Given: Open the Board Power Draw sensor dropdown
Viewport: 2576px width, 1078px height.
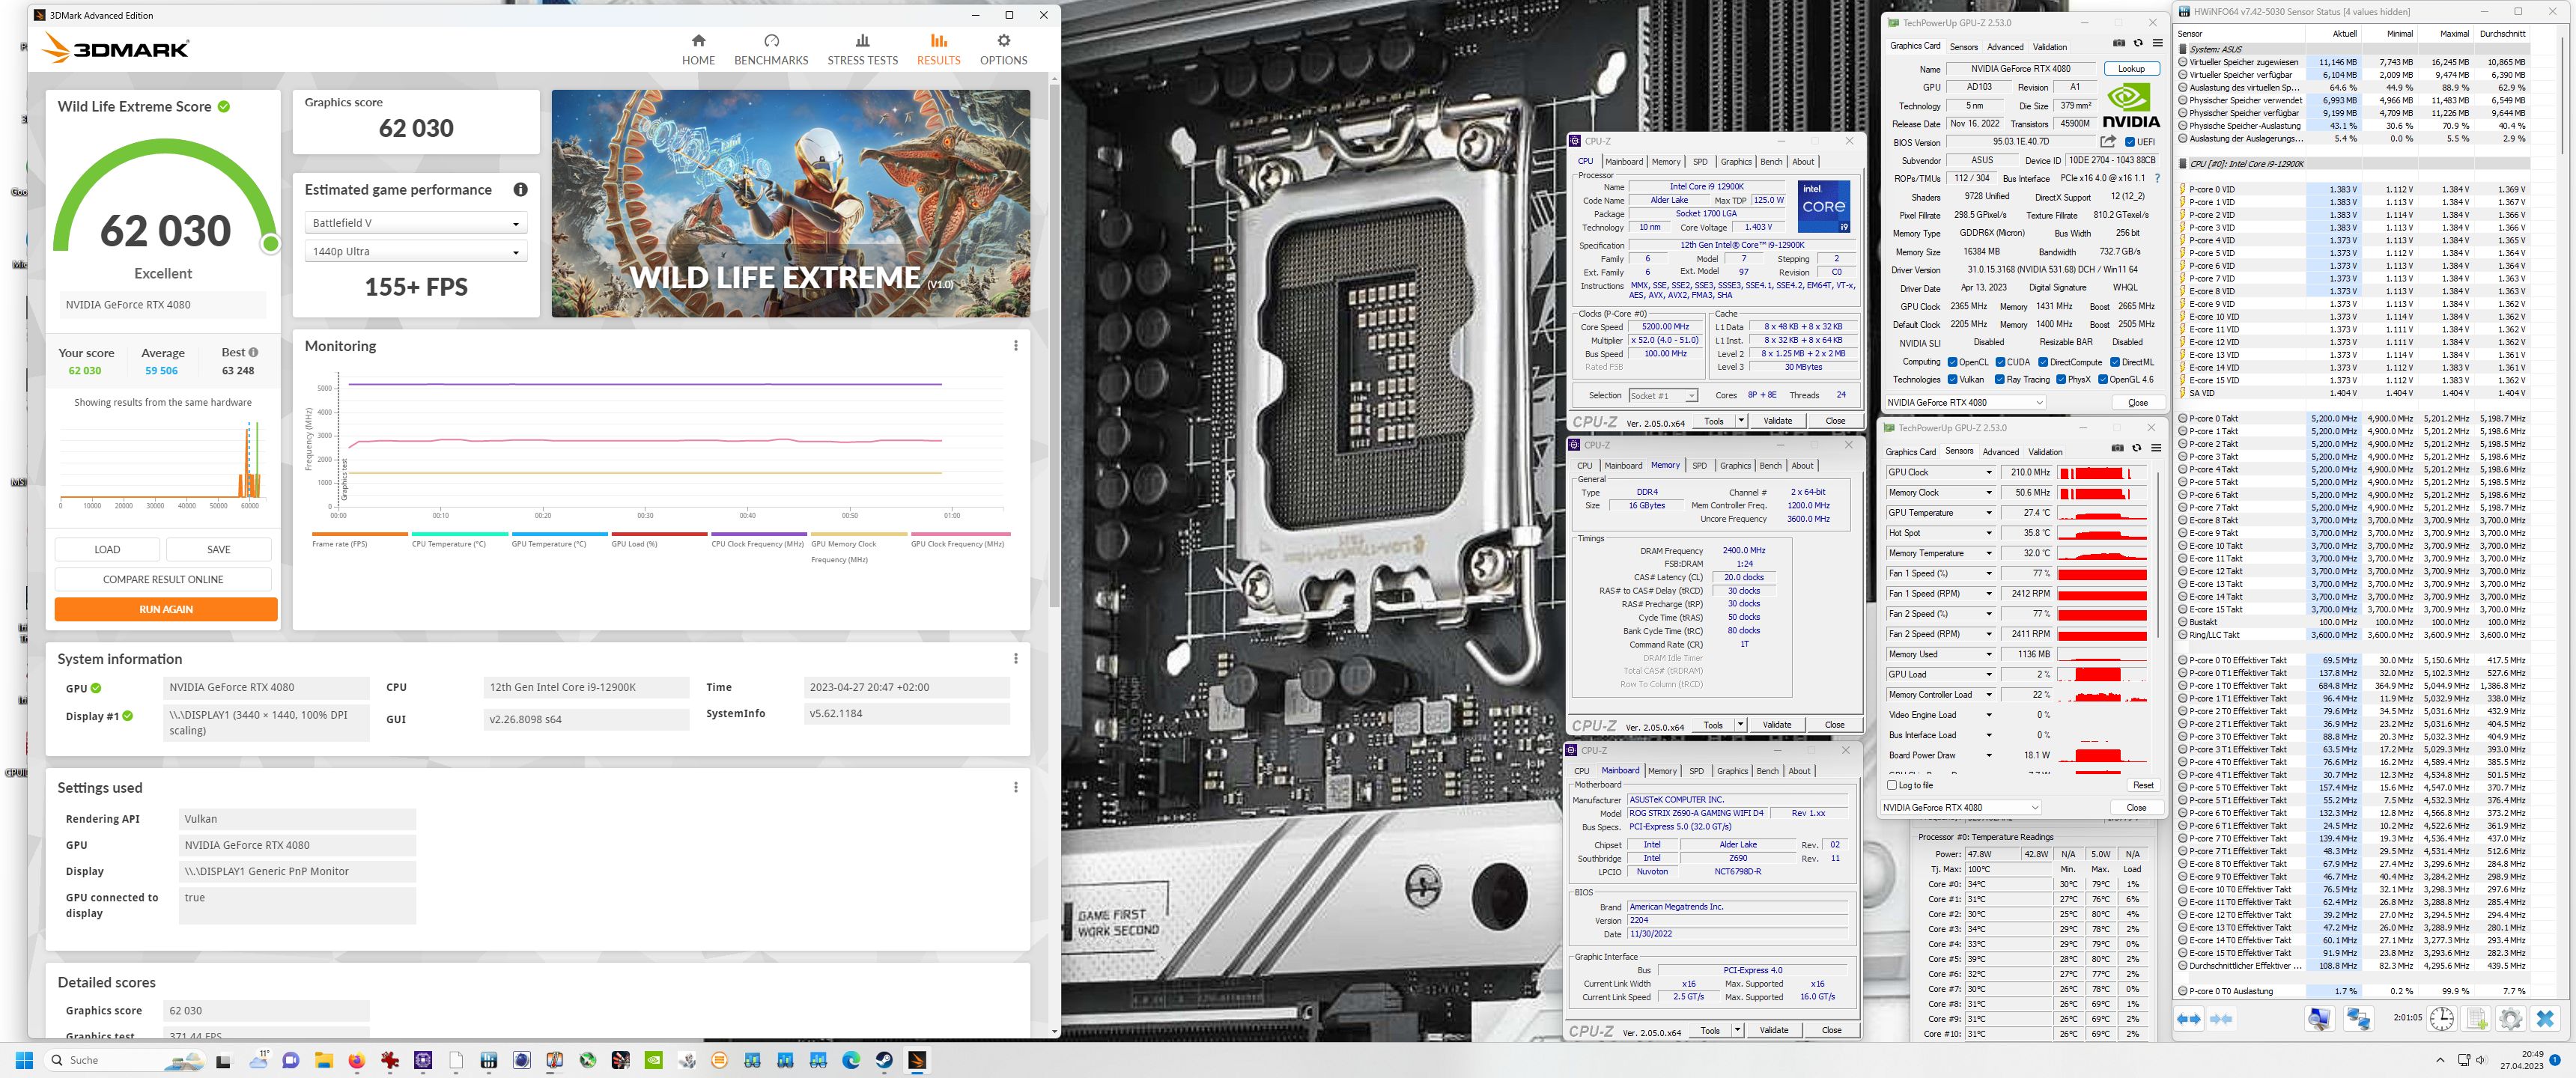Looking at the screenshot, I should 1989,755.
